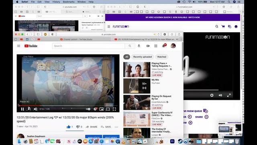The image size is (257, 145).
Task: Open Funimation shopping cart
Action: point(223,27)
